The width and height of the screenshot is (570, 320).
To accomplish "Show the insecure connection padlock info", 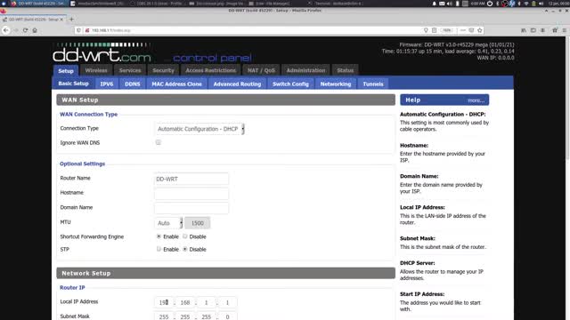I will (87, 30).
